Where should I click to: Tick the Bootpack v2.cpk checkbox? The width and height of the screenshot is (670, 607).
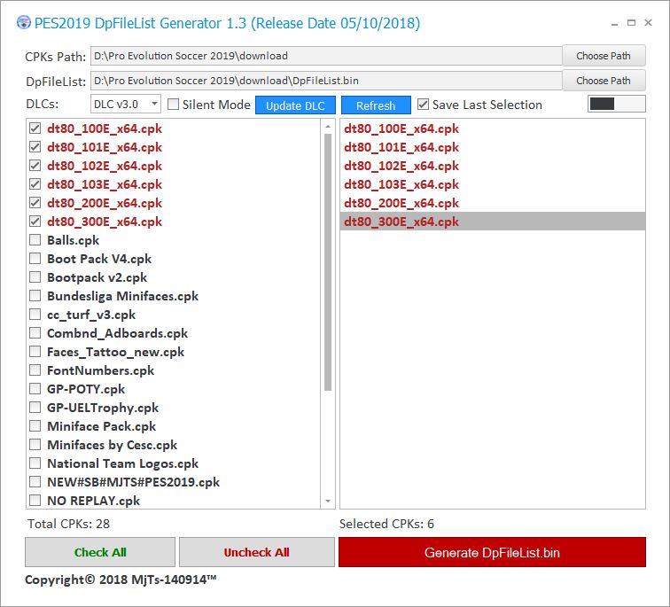[35, 276]
